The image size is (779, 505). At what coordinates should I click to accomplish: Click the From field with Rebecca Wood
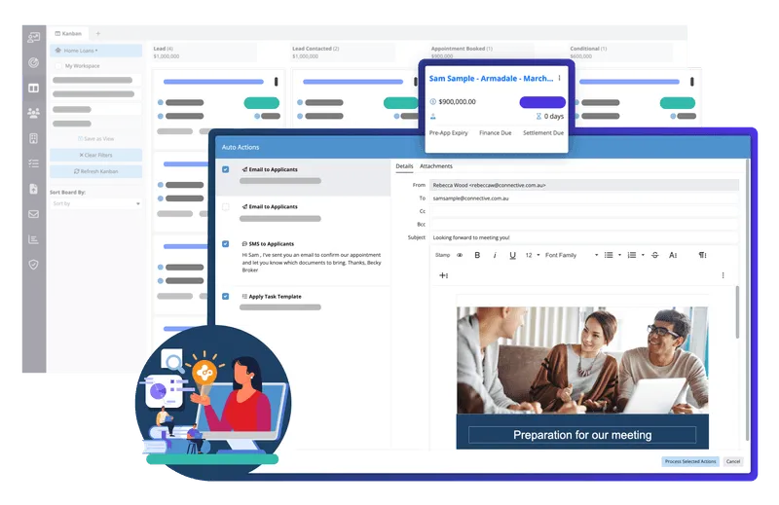coord(584,185)
